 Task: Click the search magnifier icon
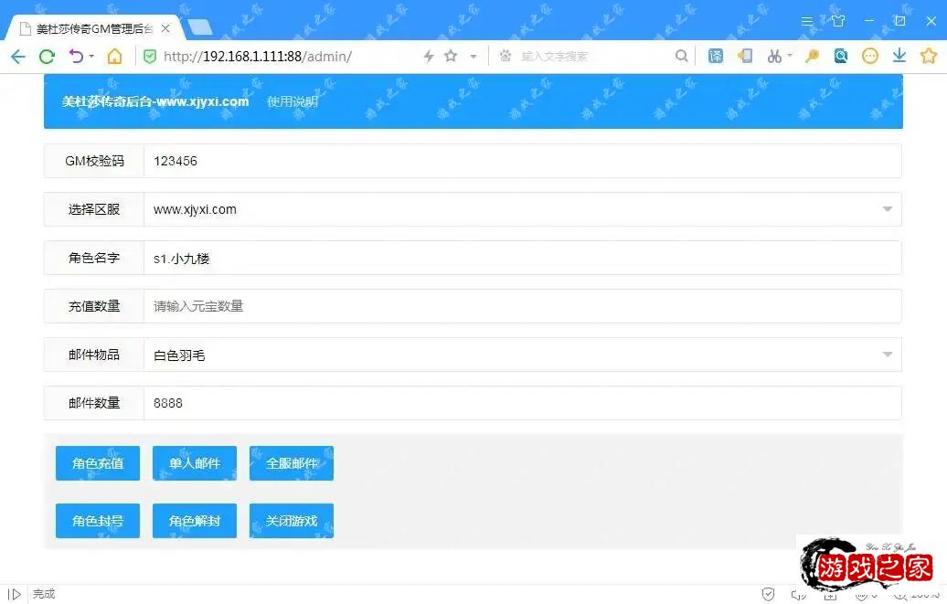(x=681, y=57)
